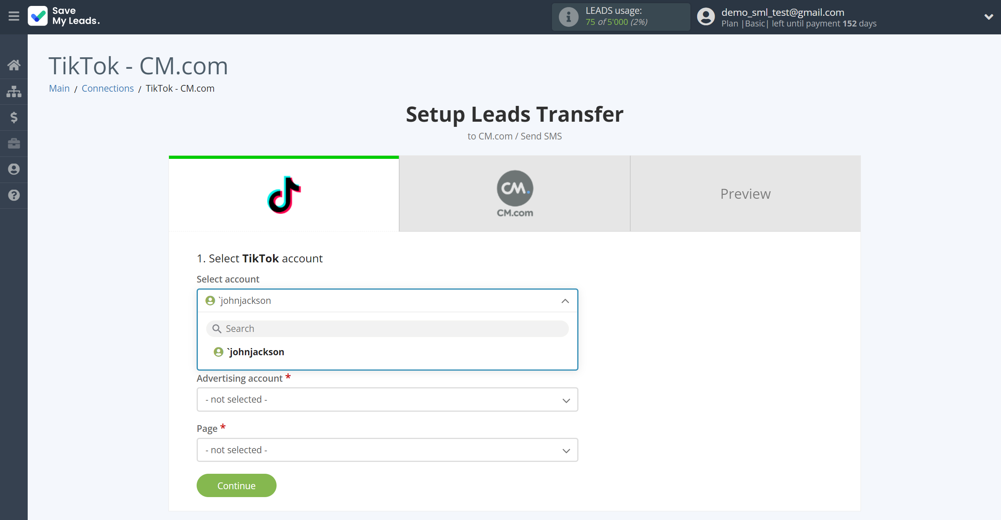Click the Connections breadcrumb link
The height and width of the screenshot is (520, 1001).
(108, 88)
